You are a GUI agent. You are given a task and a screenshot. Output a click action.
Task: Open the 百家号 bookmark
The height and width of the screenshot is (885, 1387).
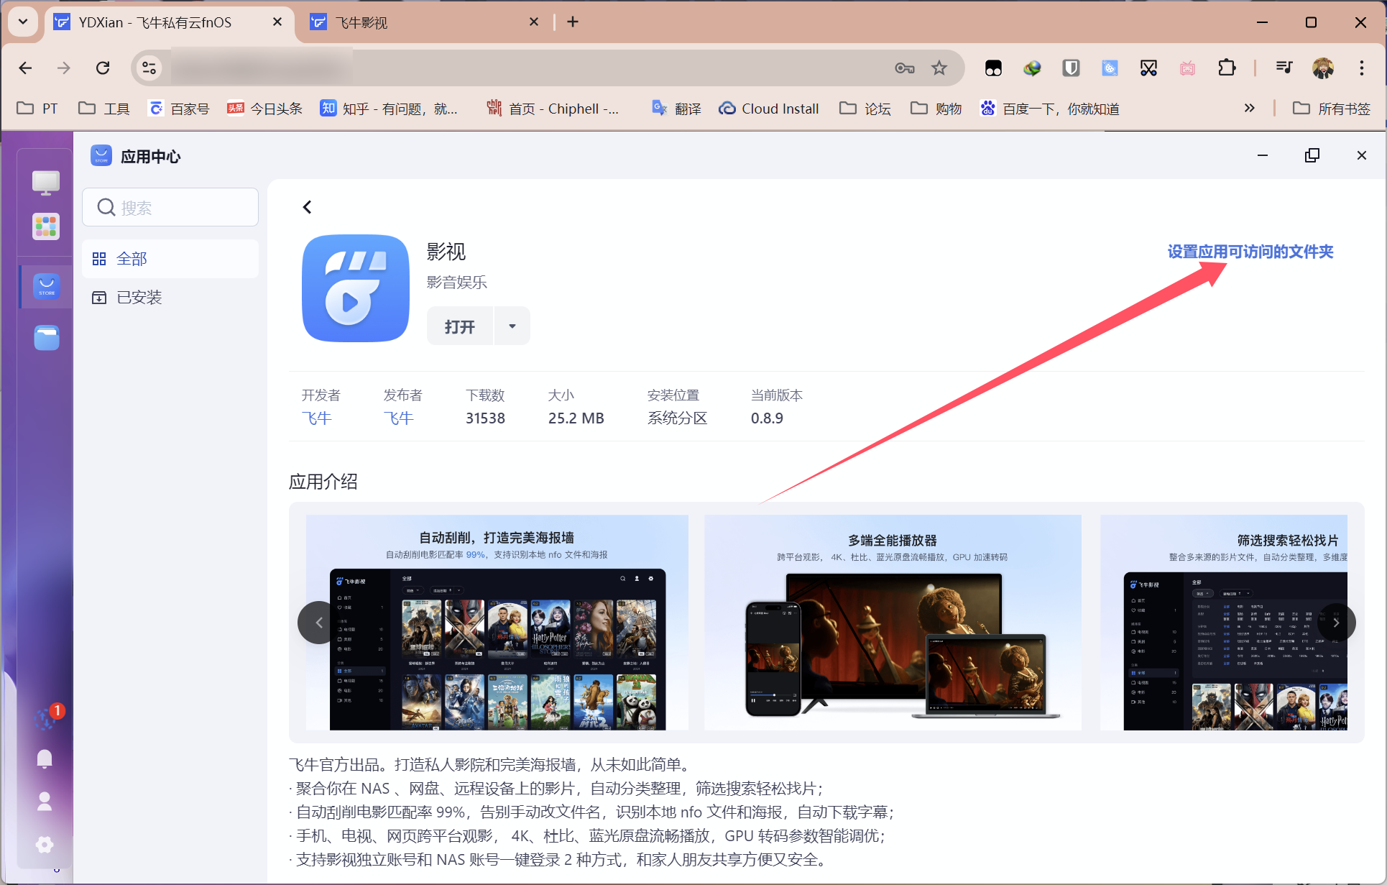[179, 109]
